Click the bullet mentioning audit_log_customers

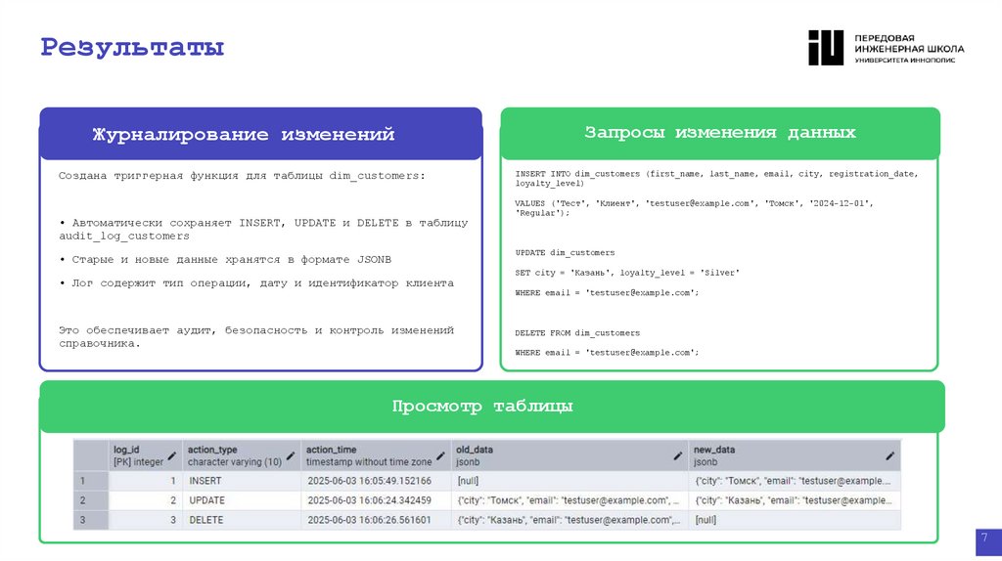tap(263, 229)
